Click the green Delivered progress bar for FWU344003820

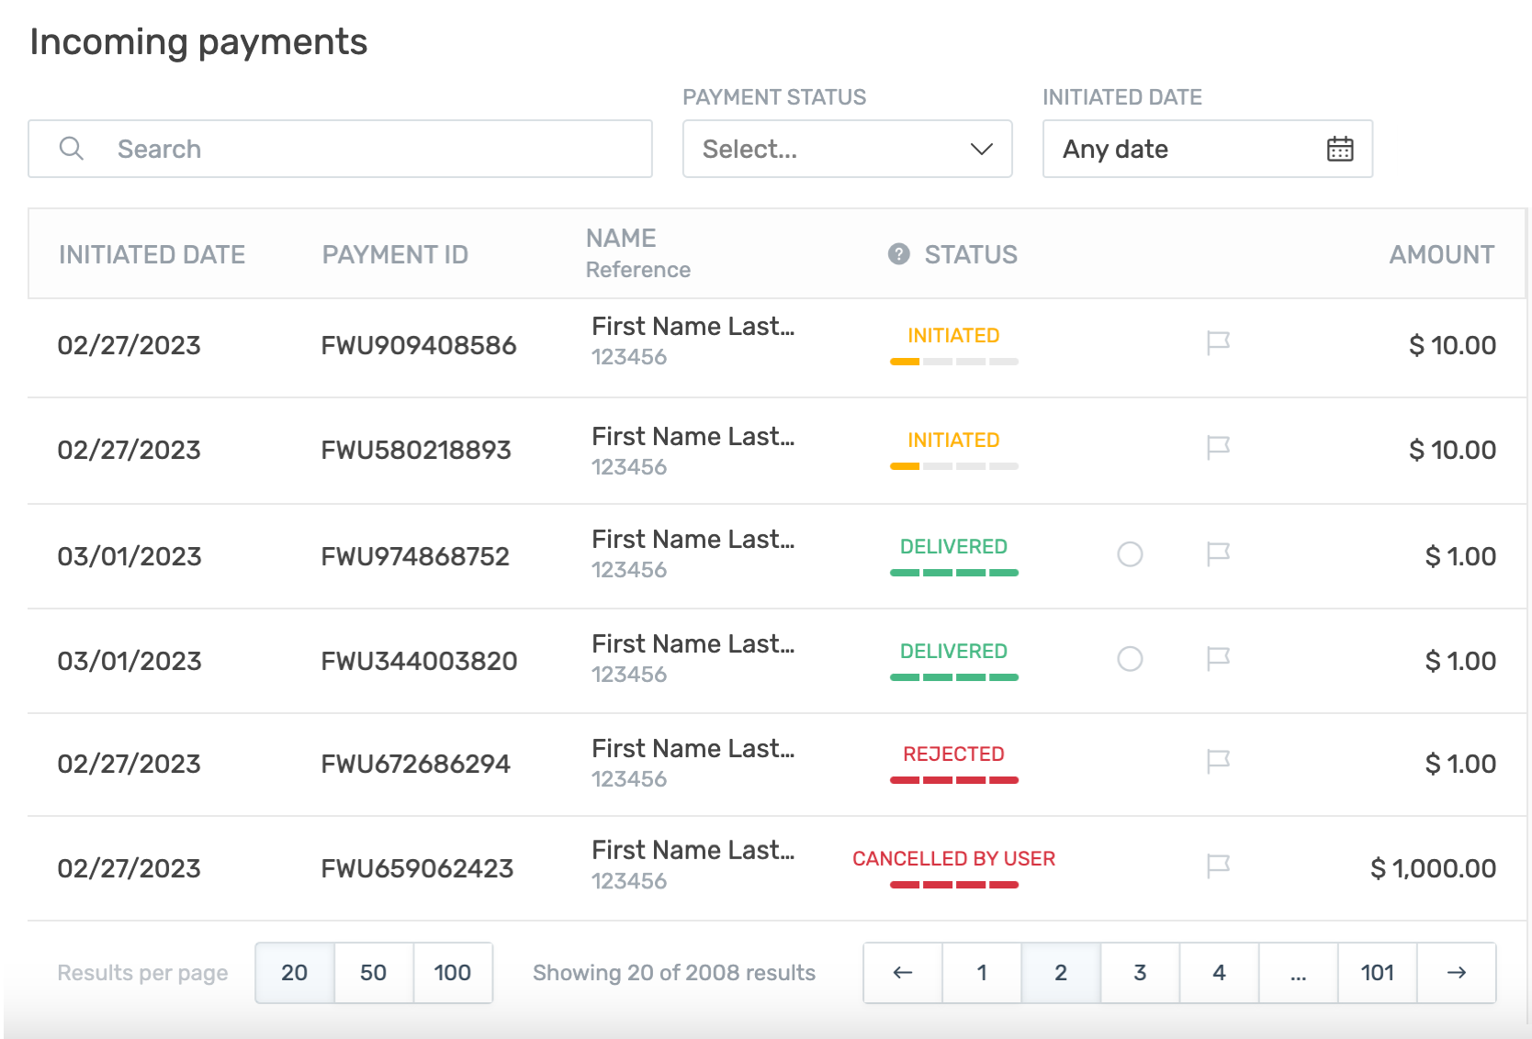953,677
